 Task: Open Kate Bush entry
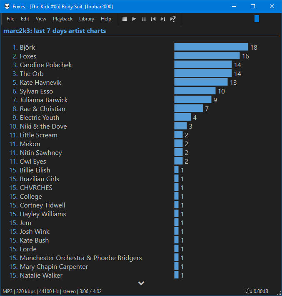tap(34, 240)
